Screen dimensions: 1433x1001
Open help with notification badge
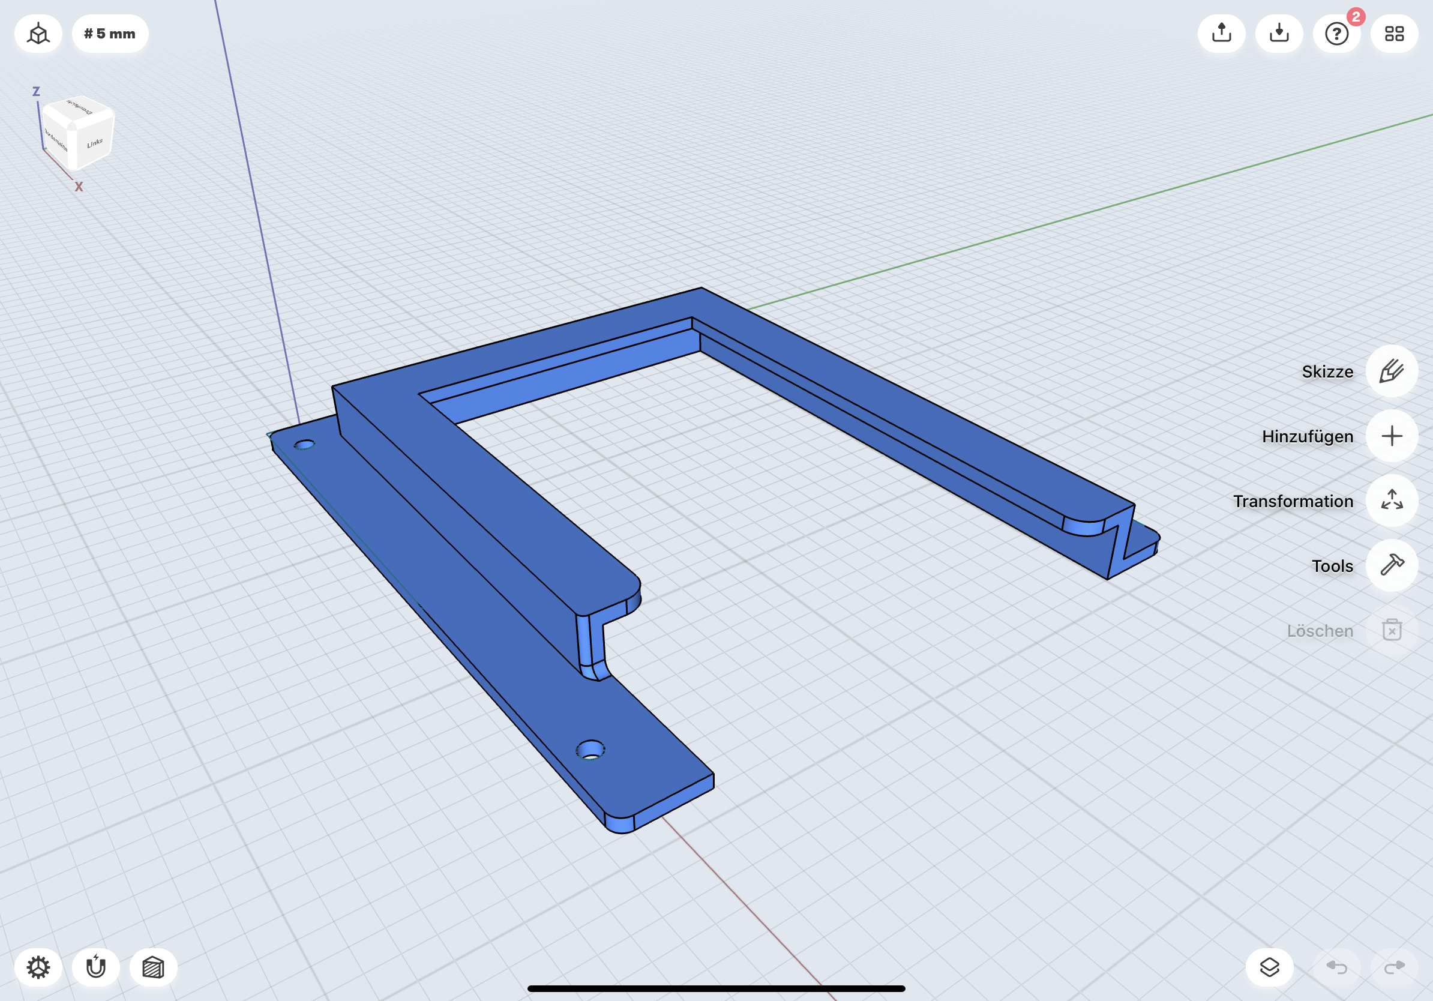1336,34
